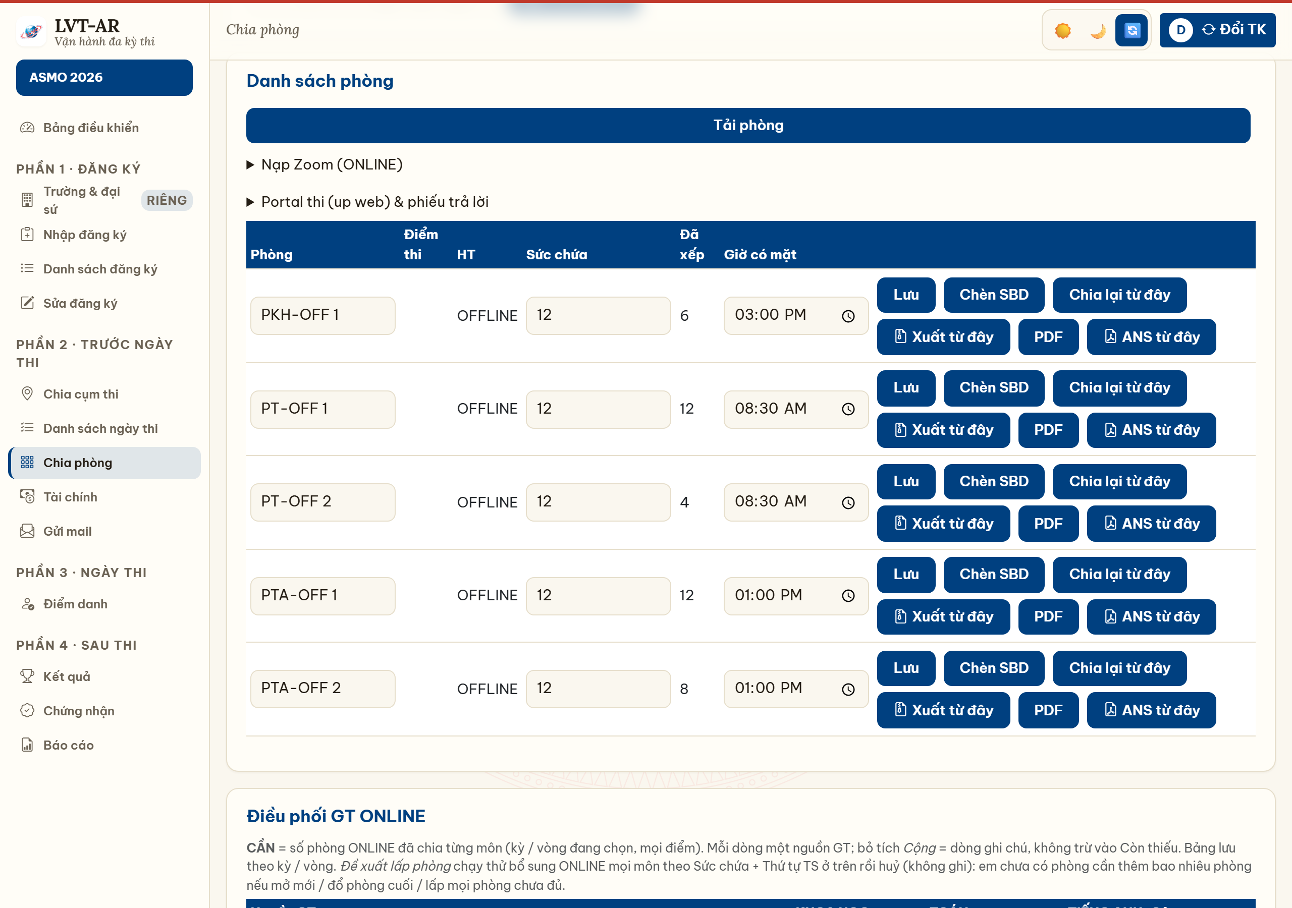
Task: Click Chia lại từ đây for PT-OFF 2
Action: point(1119,482)
